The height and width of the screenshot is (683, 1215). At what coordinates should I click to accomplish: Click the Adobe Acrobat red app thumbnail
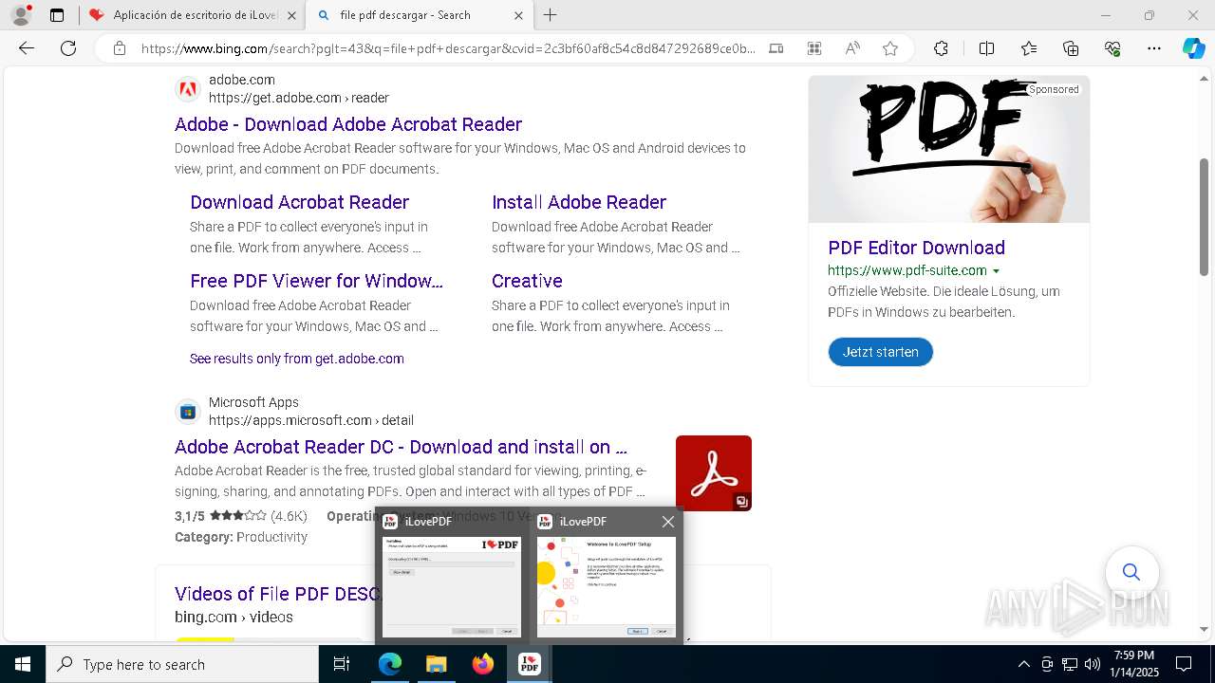click(x=714, y=473)
